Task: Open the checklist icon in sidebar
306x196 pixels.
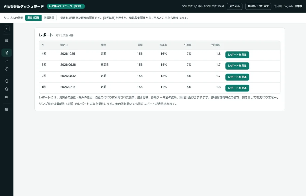Action: pos(7,109)
